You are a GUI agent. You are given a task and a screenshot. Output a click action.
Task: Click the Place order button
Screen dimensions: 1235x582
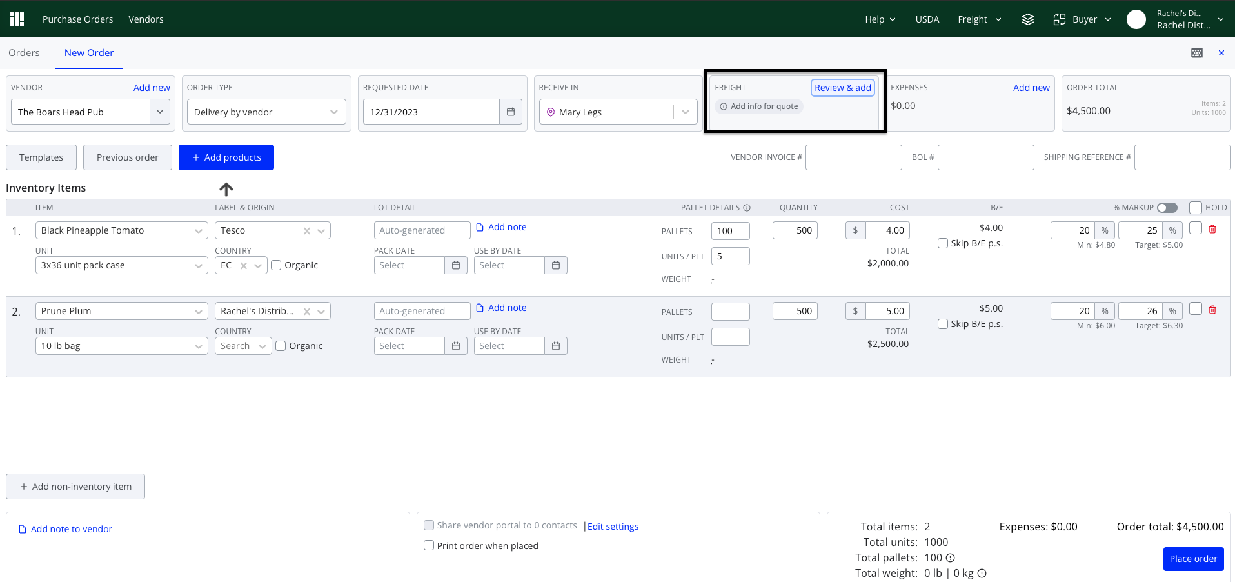coord(1193,559)
